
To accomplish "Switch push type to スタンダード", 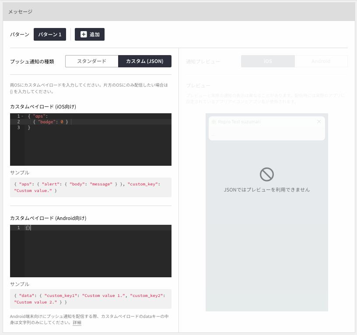I will point(92,61).
